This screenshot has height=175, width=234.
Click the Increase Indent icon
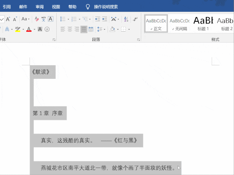pos(105,19)
